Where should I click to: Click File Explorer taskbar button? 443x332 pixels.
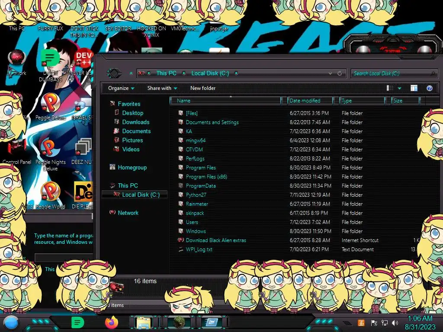click(144, 322)
